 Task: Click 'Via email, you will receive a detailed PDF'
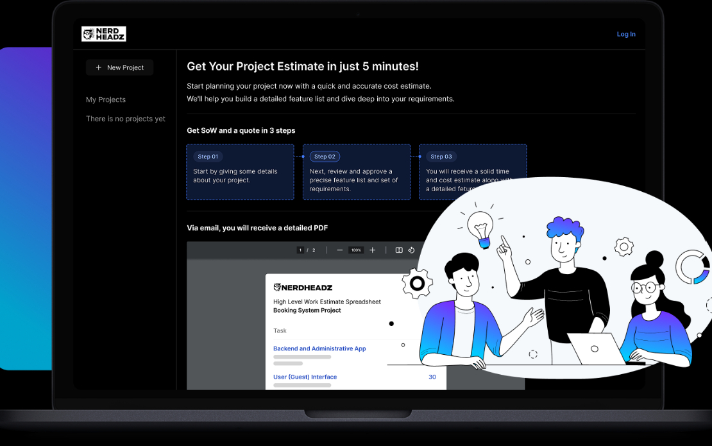[x=257, y=228]
